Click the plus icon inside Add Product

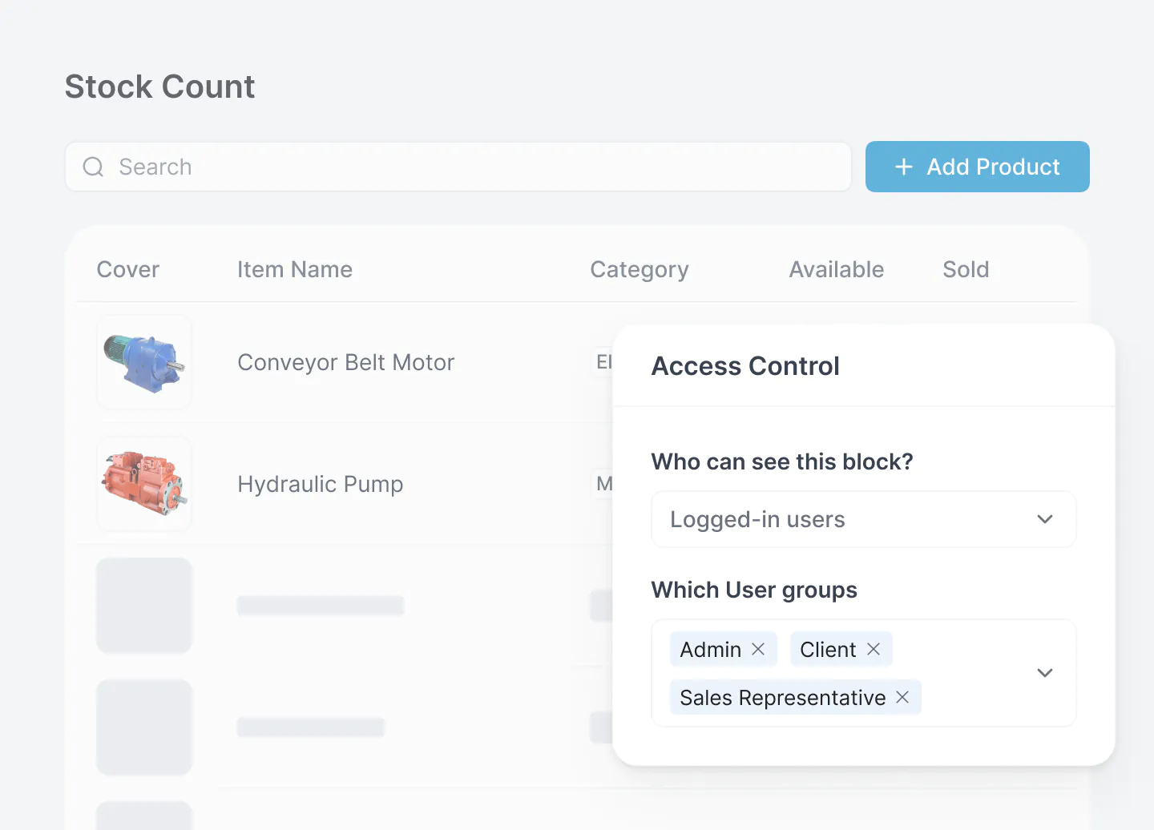tap(903, 167)
